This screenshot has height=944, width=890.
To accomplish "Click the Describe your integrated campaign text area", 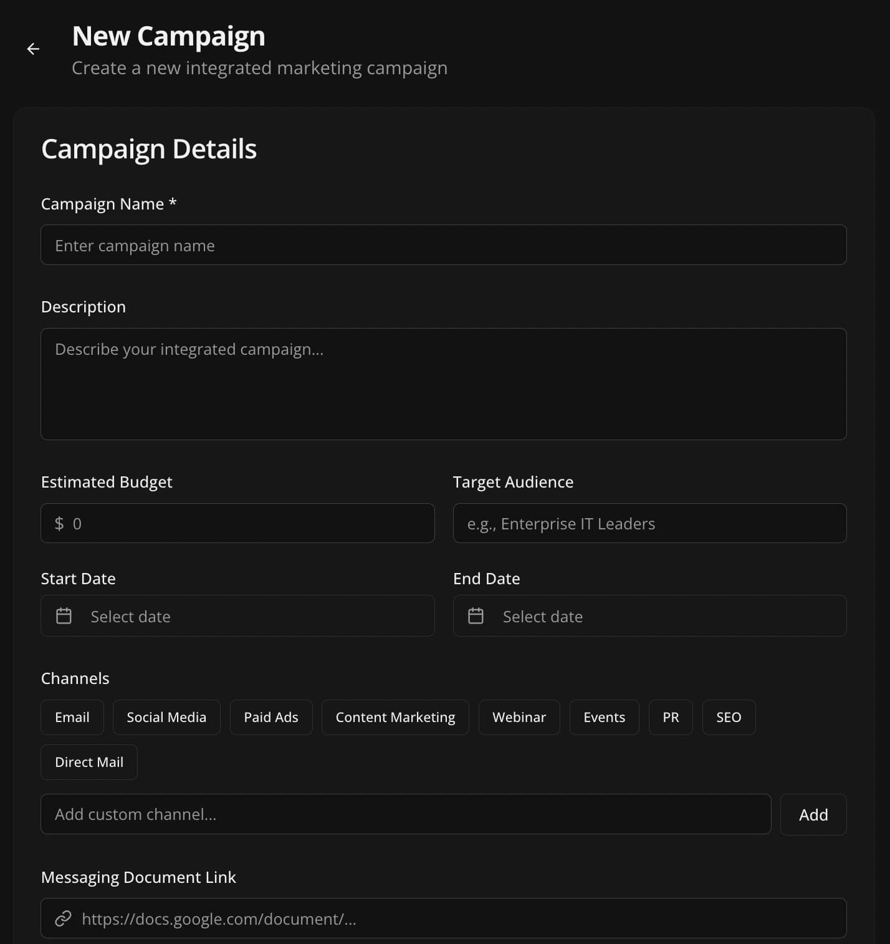I will point(444,383).
